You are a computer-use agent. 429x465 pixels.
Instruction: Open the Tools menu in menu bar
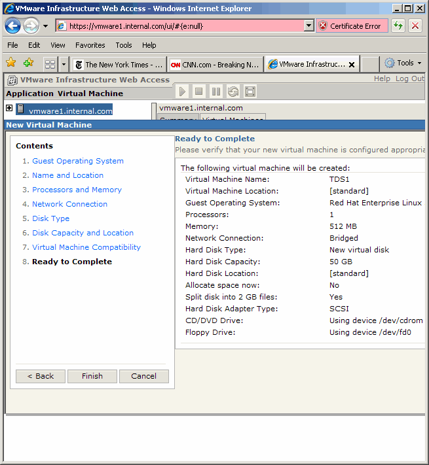pyautogui.click(x=123, y=45)
